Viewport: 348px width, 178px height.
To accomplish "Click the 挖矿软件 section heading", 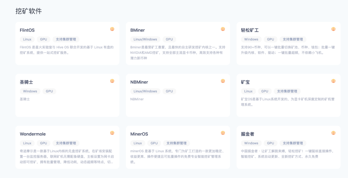I will pos(29,11).
